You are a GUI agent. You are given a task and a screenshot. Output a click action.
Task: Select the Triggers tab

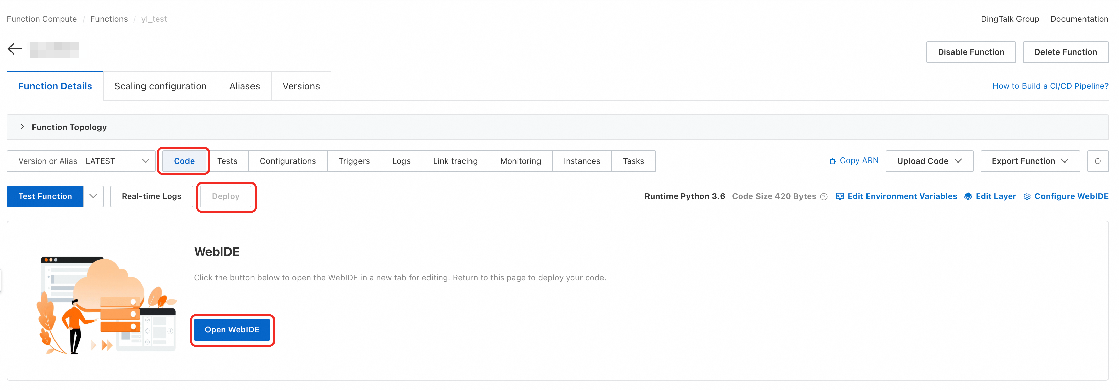[x=354, y=161]
